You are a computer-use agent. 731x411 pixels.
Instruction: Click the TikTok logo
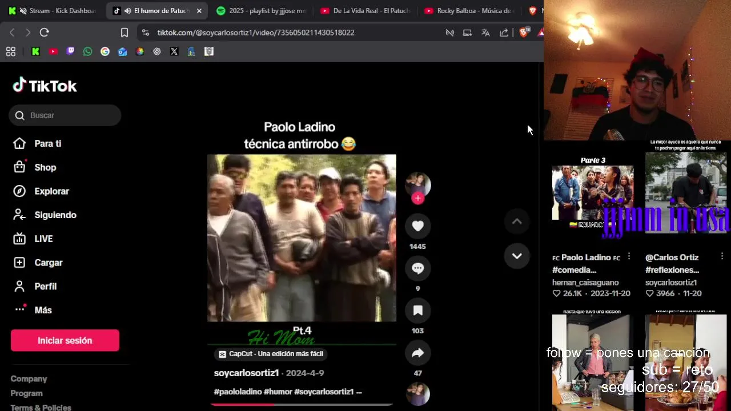45,86
